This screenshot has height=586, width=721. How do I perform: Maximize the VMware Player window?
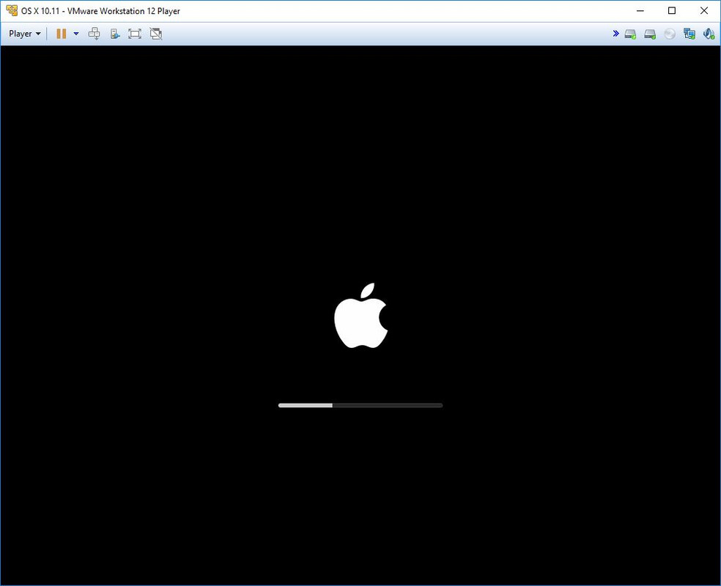coord(672,10)
